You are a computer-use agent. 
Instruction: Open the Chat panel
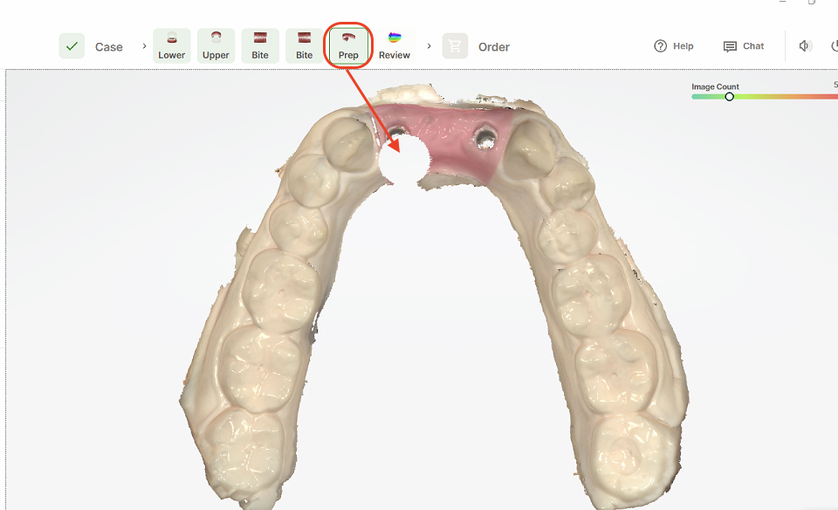point(743,46)
